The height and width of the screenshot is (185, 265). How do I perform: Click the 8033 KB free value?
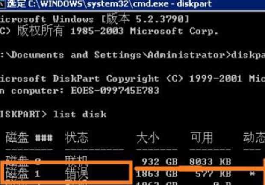point(210,162)
